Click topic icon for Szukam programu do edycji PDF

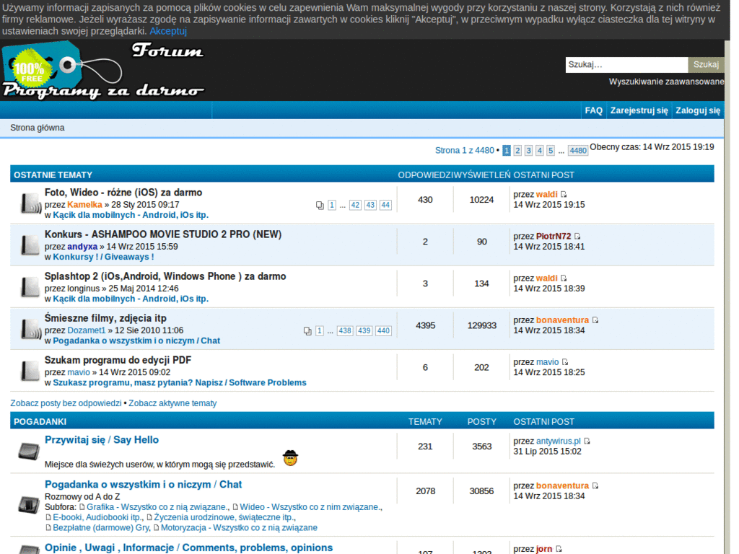click(30, 370)
